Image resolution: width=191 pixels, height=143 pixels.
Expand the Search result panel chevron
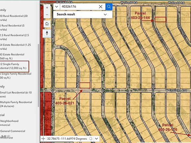click(x=105, y=15)
